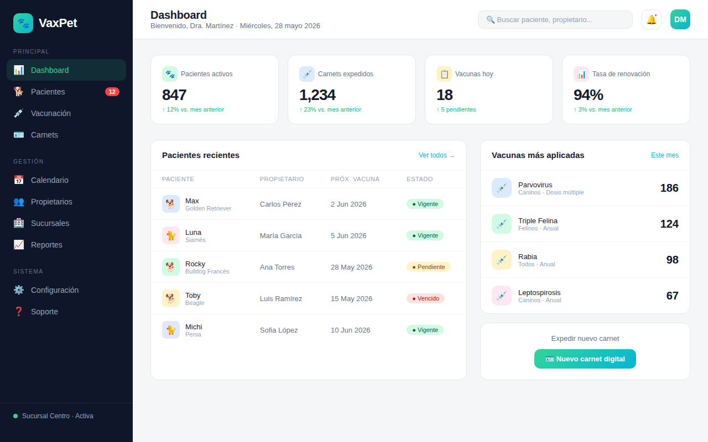This screenshot has height=442, width=708.
Task: Select owner 'Sofia López' cell
Action: 279,330
